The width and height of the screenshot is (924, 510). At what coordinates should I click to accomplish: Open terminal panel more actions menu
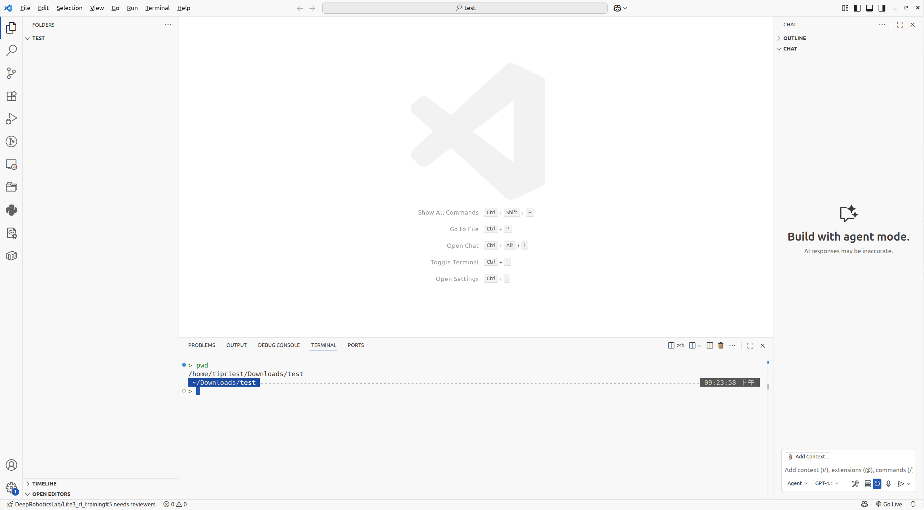(x=732, y=346)
